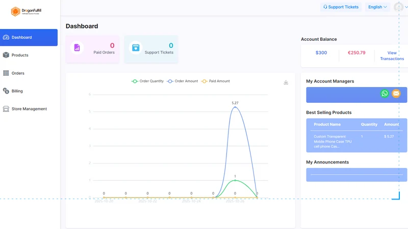This screenshot has height=229, width=408.
Task: Click the My Announcements blue panel
Action: (x=356, y=175)
